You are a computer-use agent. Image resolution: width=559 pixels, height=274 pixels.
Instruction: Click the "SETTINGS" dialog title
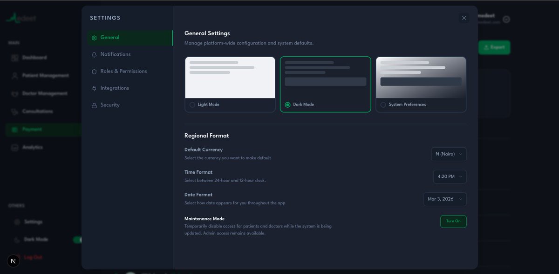(x=105, y=18)
